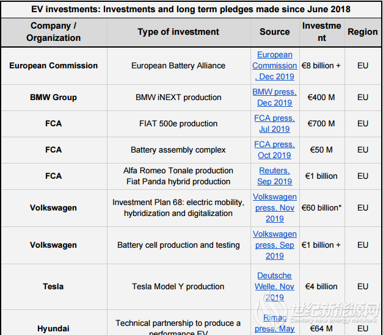Open the Rimac press, May link
Screen dimensions: 383x335
(274, 323)
